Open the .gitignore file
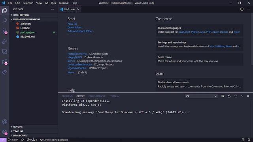The width and height of the screenshot is (253, 142). tap(34, 24)
